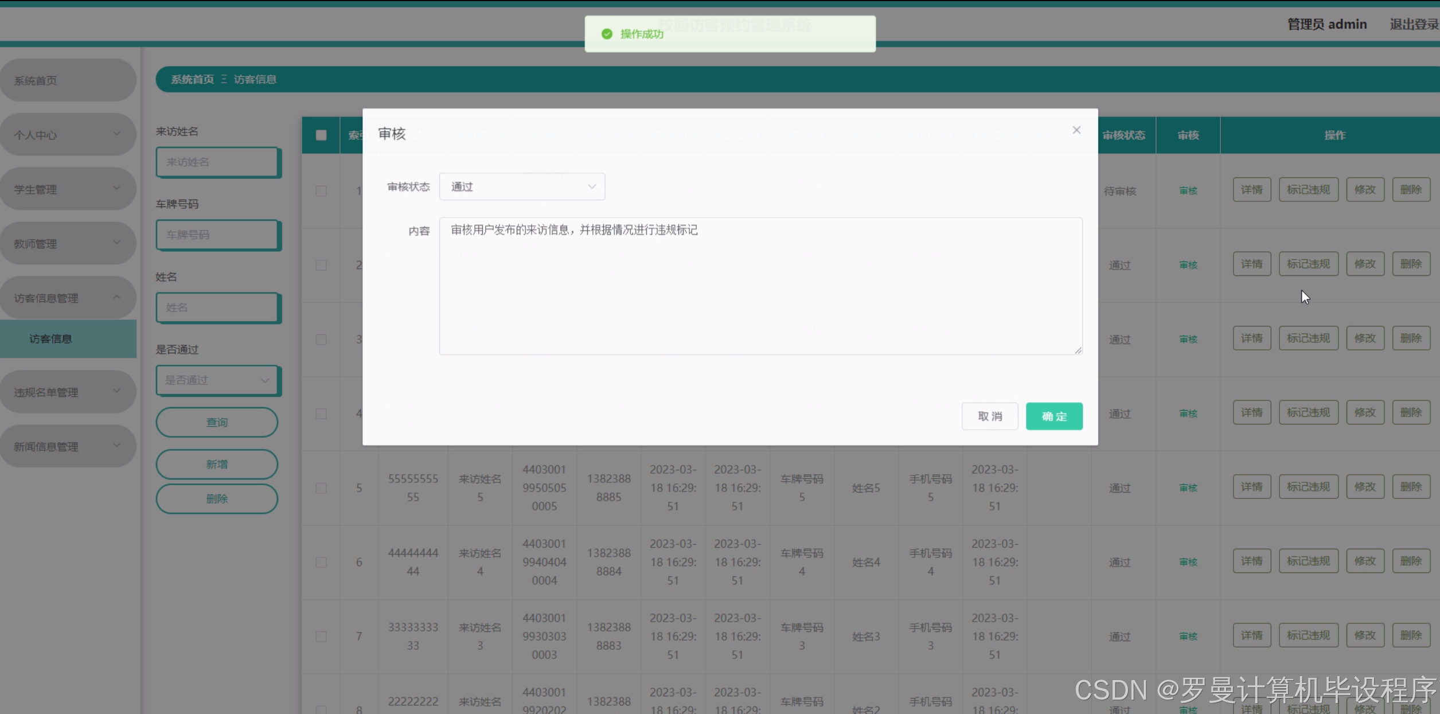Image resolution: width=1440 pixels, height=714 pixels.
Task: Click the 来访姓名 search input field
Action: pyautogui.click(x=217, y=162)
